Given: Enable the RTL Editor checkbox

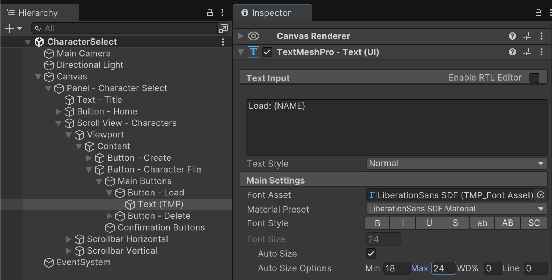Looking at the screenshot, I should coord(534,78).
